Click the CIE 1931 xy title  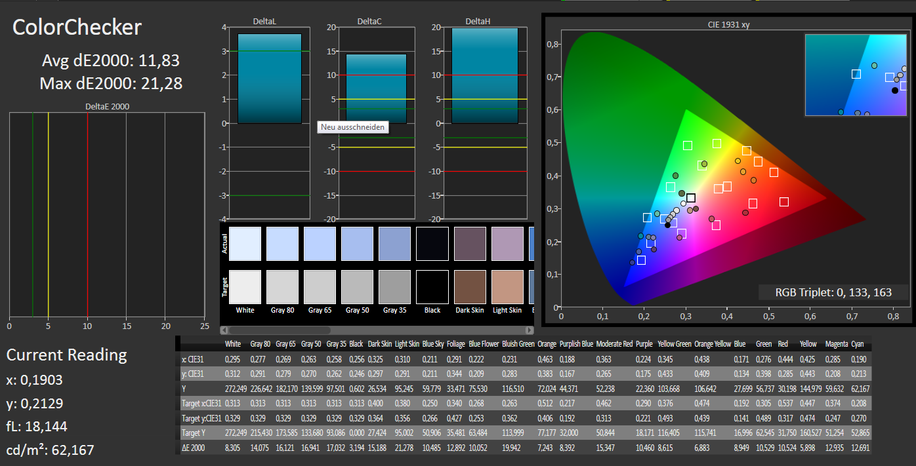728,24
